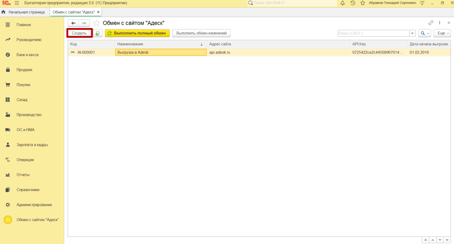The image size is (454, 244).
Task: Open notifications bell icon
Action: [342, 3]
